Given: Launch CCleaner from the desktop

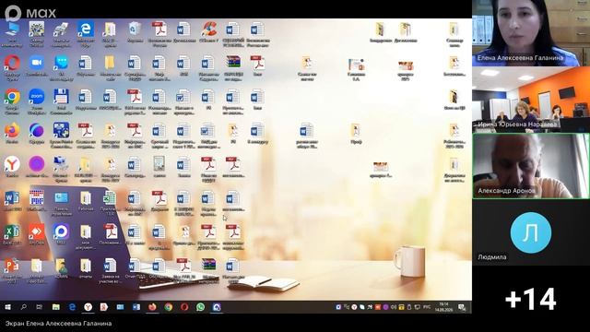Looking at the screenshot, I should tap(208, 32).
